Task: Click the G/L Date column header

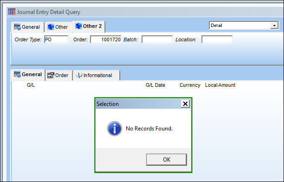Action: click(x=155, y=85)
